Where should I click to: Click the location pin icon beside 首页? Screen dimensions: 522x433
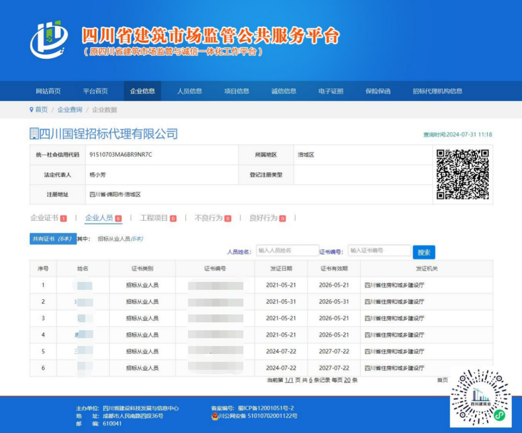tap(31, 110)
